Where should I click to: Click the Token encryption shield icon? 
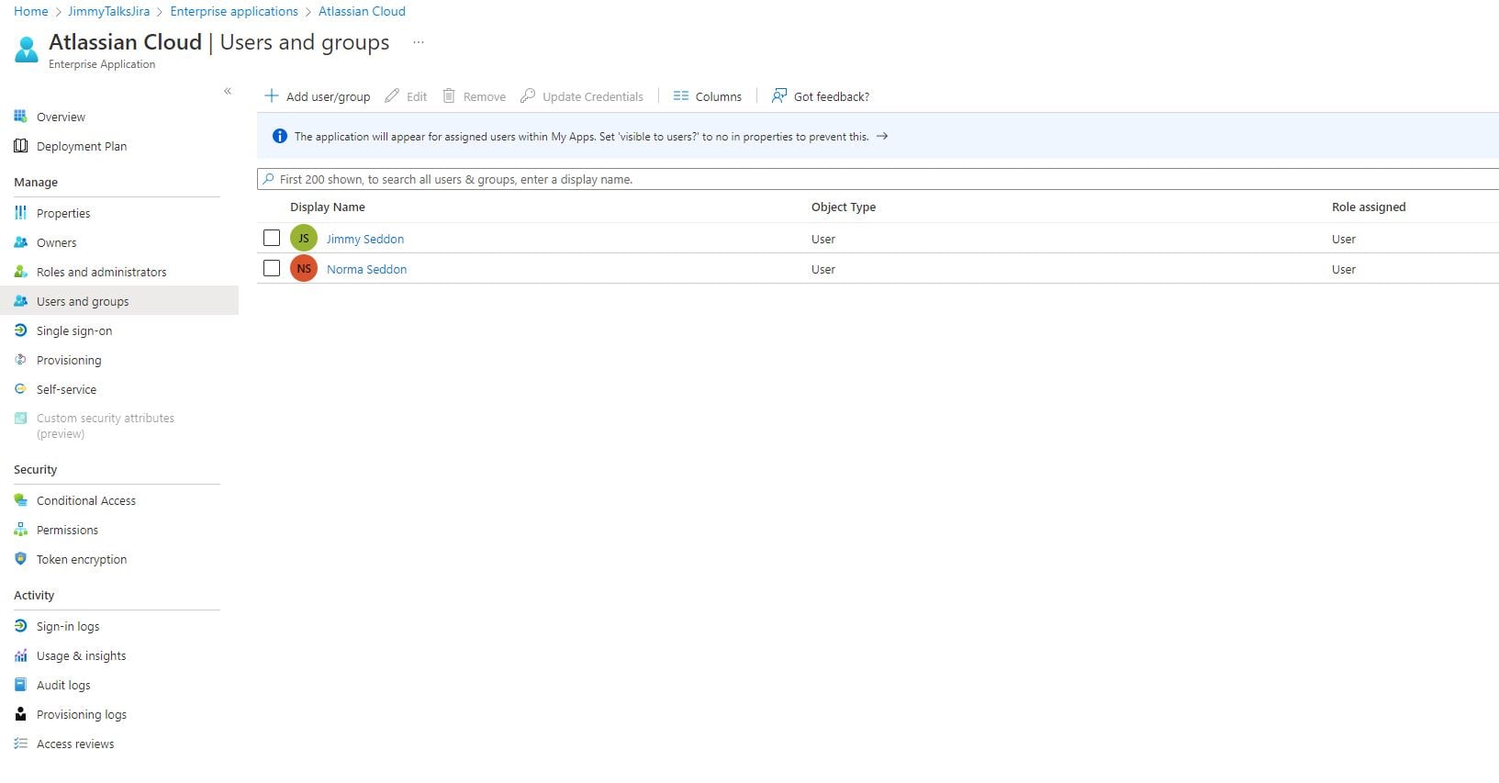tap(20, 559)
